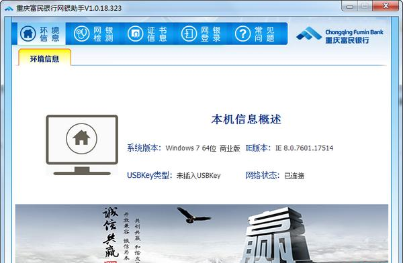The image size is (403, 263).
Task: Click the Windows 7 64位 商业版 value
Action: [203, 148]
